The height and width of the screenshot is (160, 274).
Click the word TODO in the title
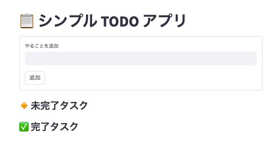tap(120, 21)
